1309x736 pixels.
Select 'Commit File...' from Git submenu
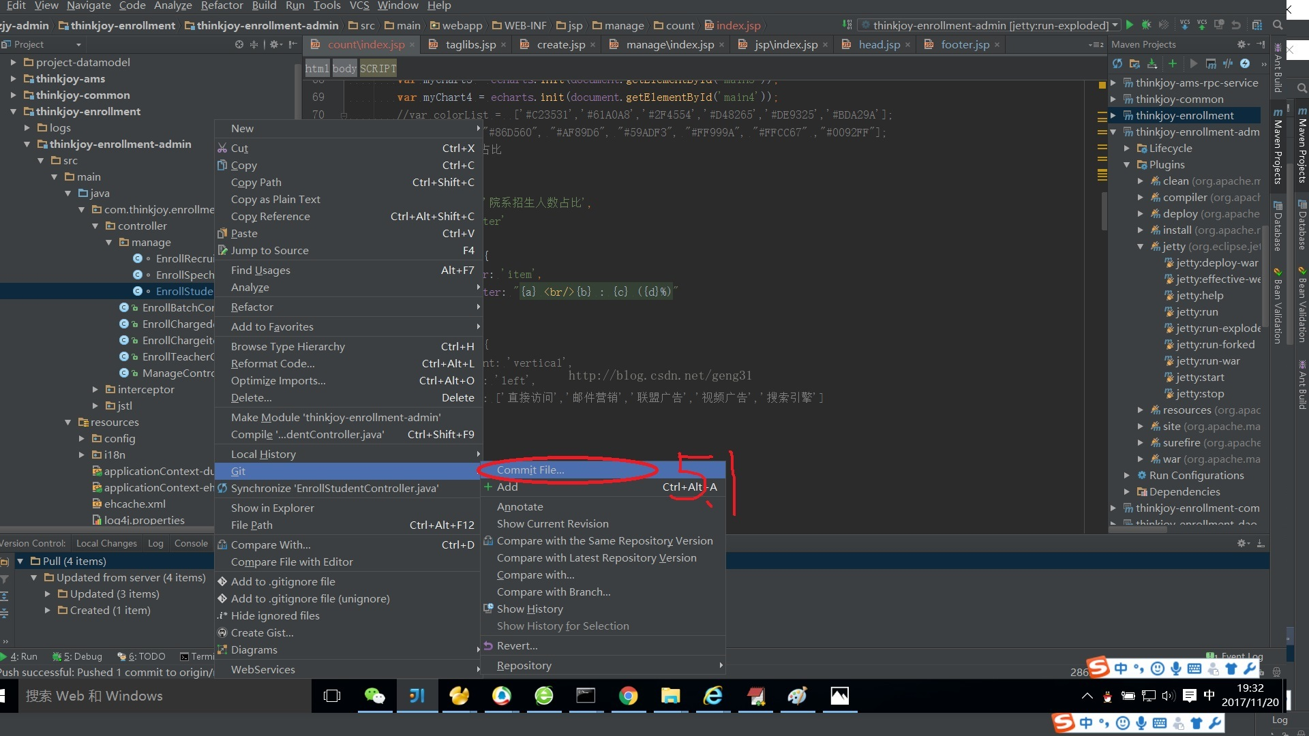click(530, 469)
